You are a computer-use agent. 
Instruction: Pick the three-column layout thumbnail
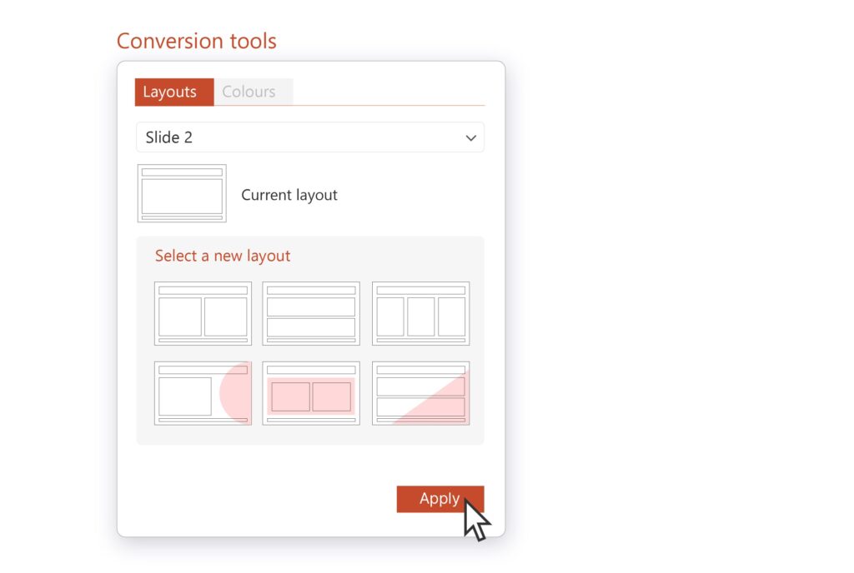click(x=420, y=313)
